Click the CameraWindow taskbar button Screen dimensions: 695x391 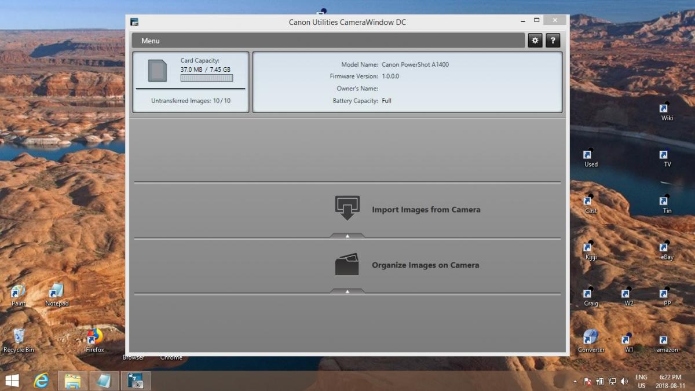(x=136, y=381)
